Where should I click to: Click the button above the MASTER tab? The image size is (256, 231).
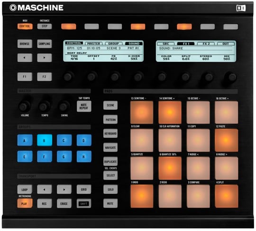(91, 26)
